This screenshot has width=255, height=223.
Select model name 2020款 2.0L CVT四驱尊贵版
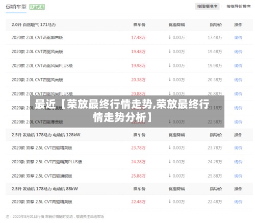(37, 122)
